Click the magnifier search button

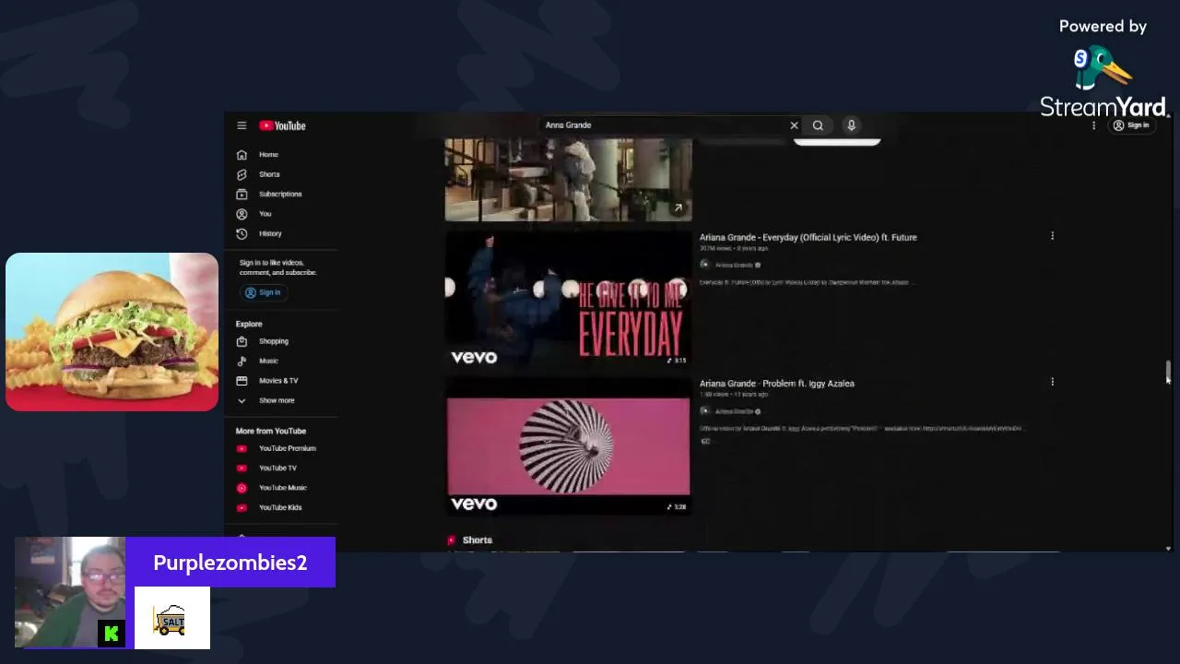click(x=818, y=125)
